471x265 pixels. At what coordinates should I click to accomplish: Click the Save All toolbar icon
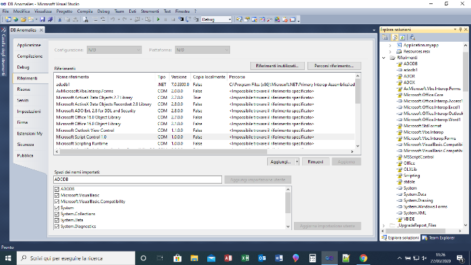(x=50, y=20)
